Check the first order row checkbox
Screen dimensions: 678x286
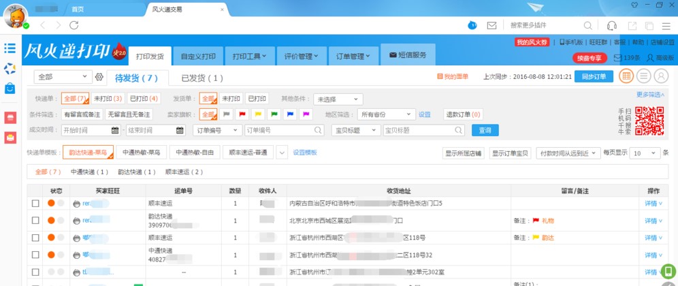pos(35,204)
